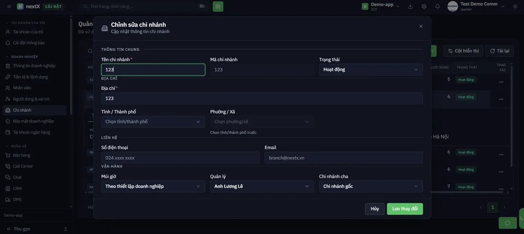Open the Múi giờ dropdown
Image resolution: width=524 pixels, height=234 pixels.
point(153,186)
